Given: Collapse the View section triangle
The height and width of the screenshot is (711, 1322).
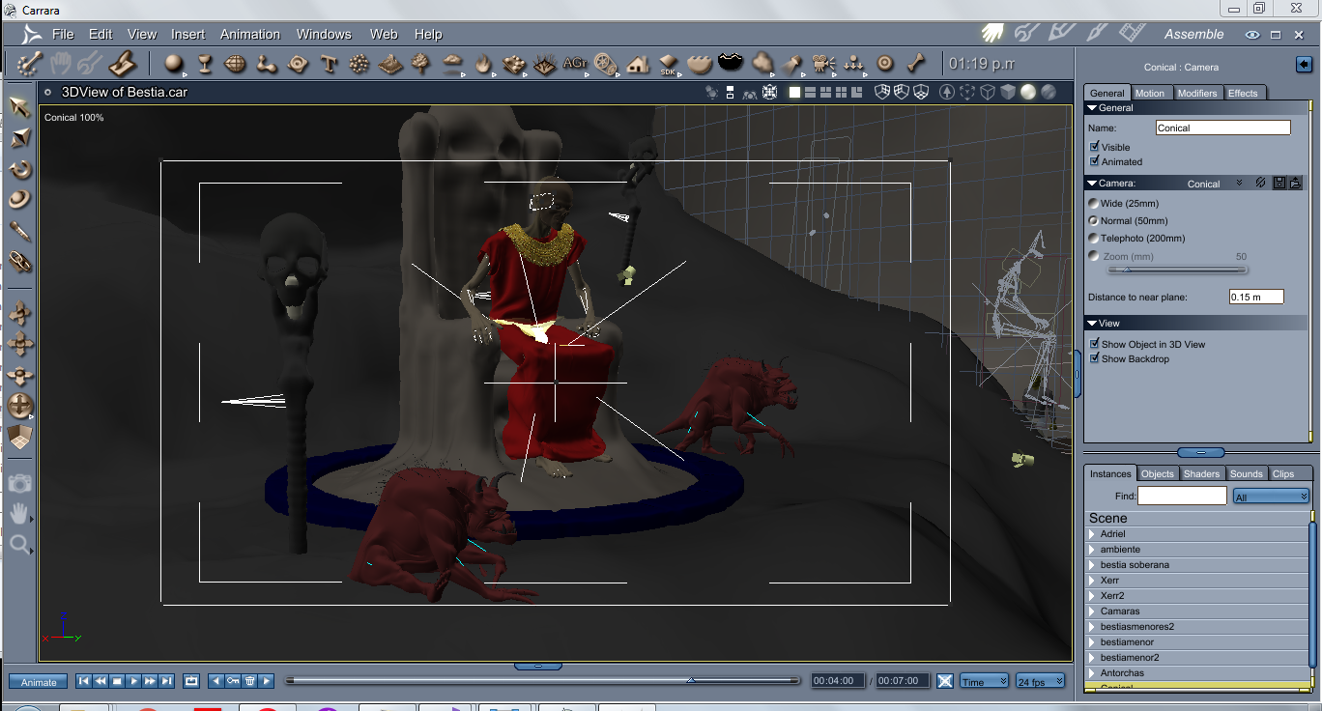Looking at the screenshot, I should (1092, 324).
